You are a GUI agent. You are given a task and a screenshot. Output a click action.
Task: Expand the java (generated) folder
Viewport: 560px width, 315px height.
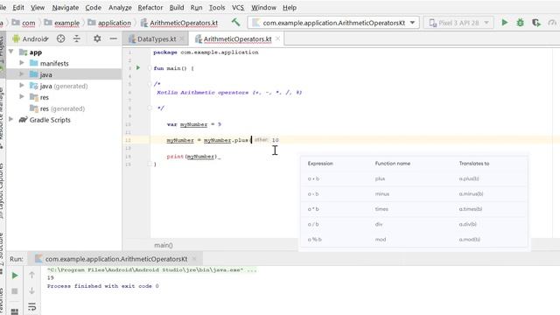tap(22, 86)
